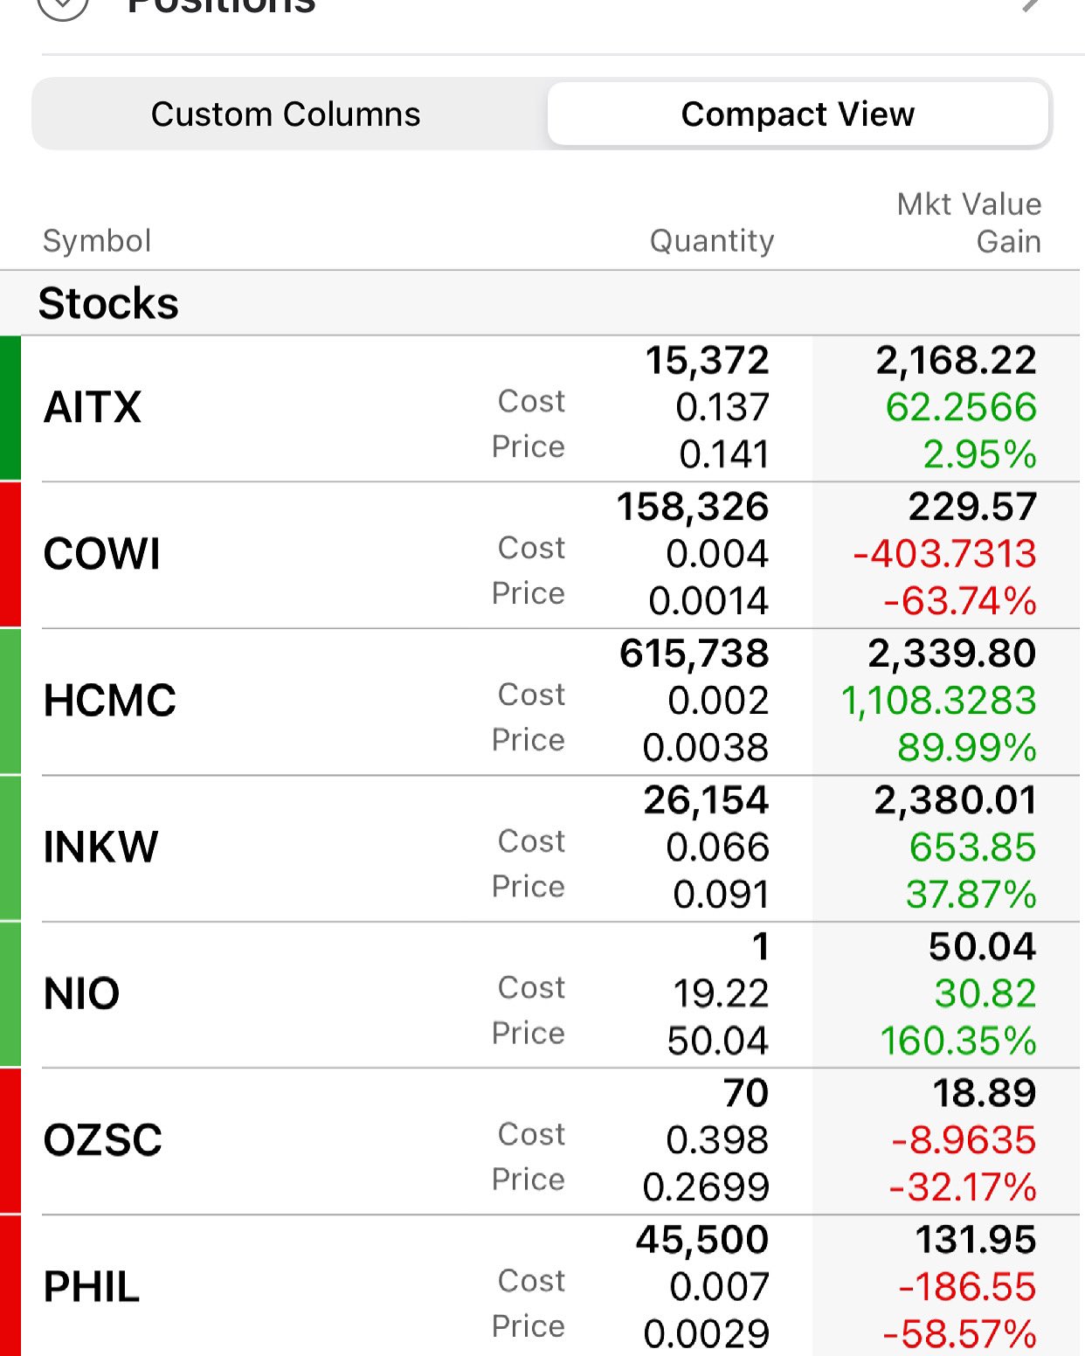Select NIO percent 160.35%
Viewport: 1085px width, 1356px height.
click(957, 1041)
